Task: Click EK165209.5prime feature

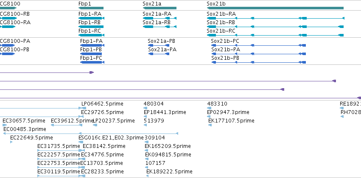Action: 146,150
